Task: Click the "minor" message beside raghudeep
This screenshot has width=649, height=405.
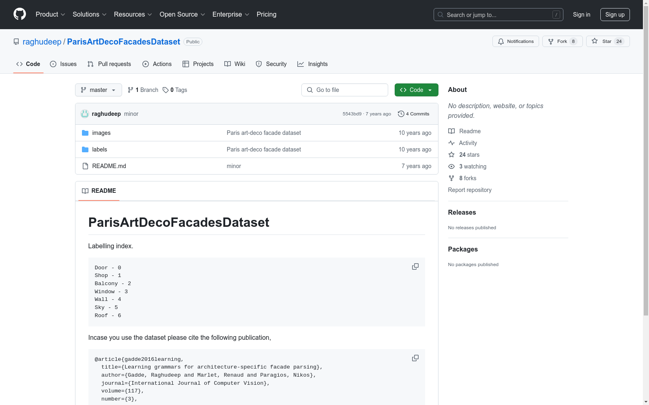Action: [131, 114]
